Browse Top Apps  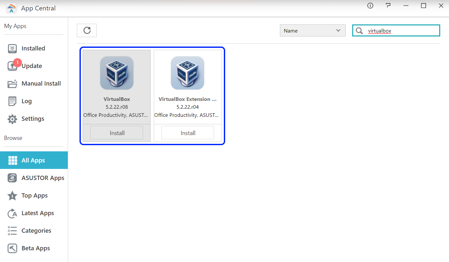point(34,196)
